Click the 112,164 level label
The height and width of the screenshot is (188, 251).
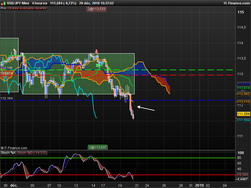[x=6, y=98]
